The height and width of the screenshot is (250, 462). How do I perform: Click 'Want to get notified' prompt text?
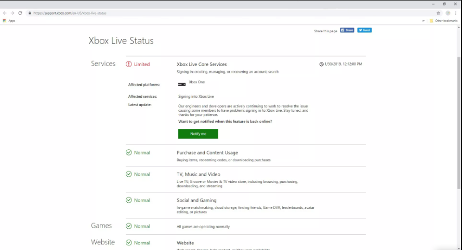pos(225,122)
